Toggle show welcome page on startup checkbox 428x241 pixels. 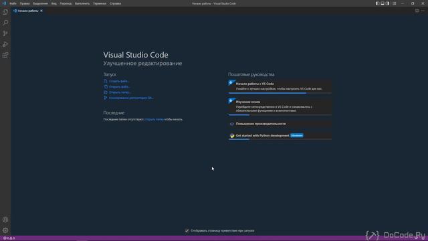point(187,230)
